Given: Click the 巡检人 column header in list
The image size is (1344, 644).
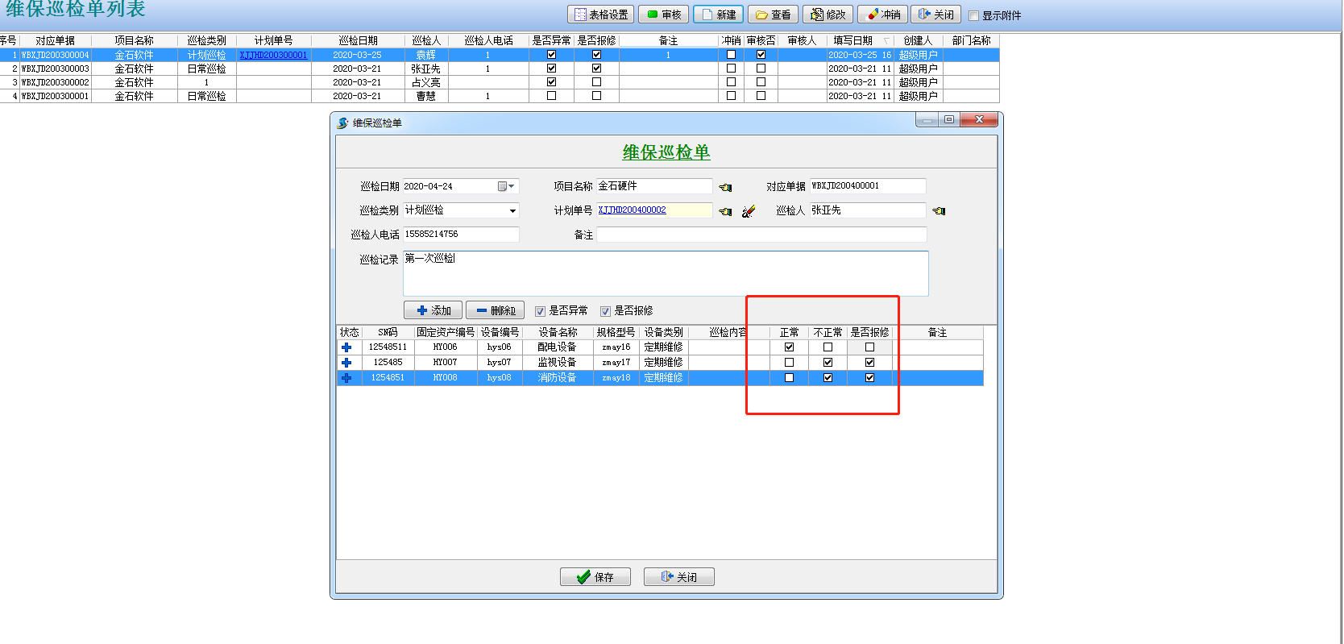Looking at the screenshot, I should point(425,40).
